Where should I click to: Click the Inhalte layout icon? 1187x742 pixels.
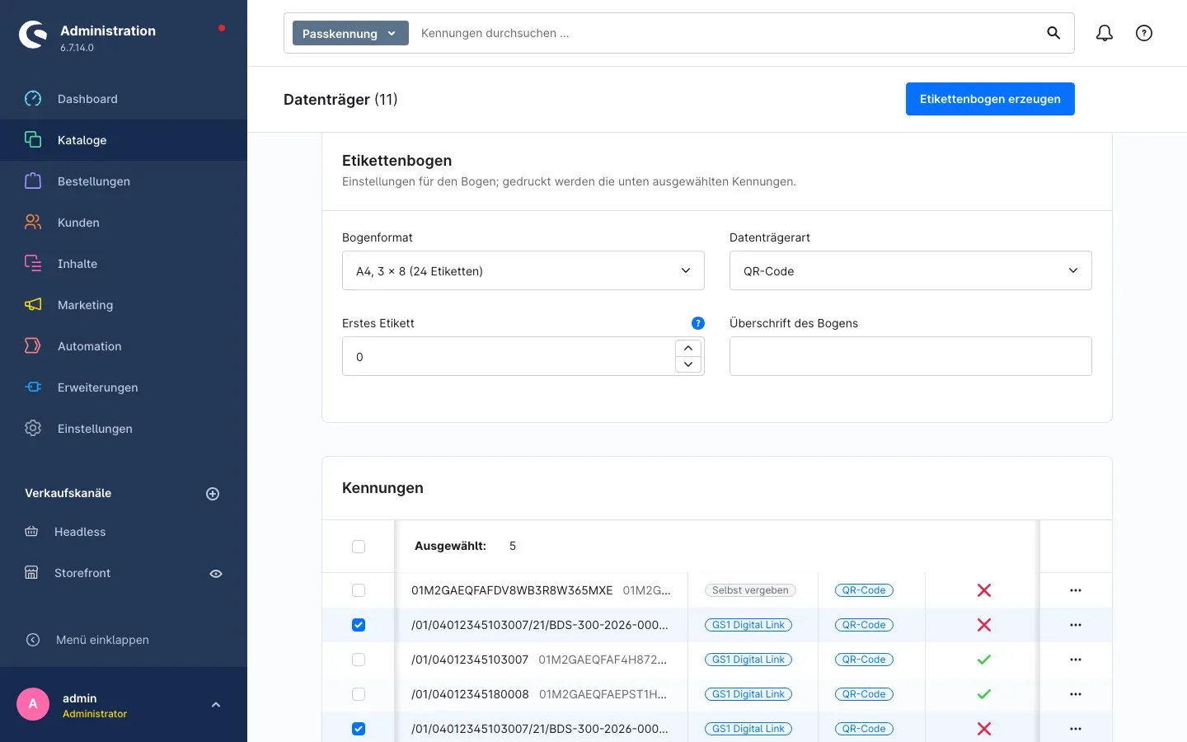click(33, 264)
